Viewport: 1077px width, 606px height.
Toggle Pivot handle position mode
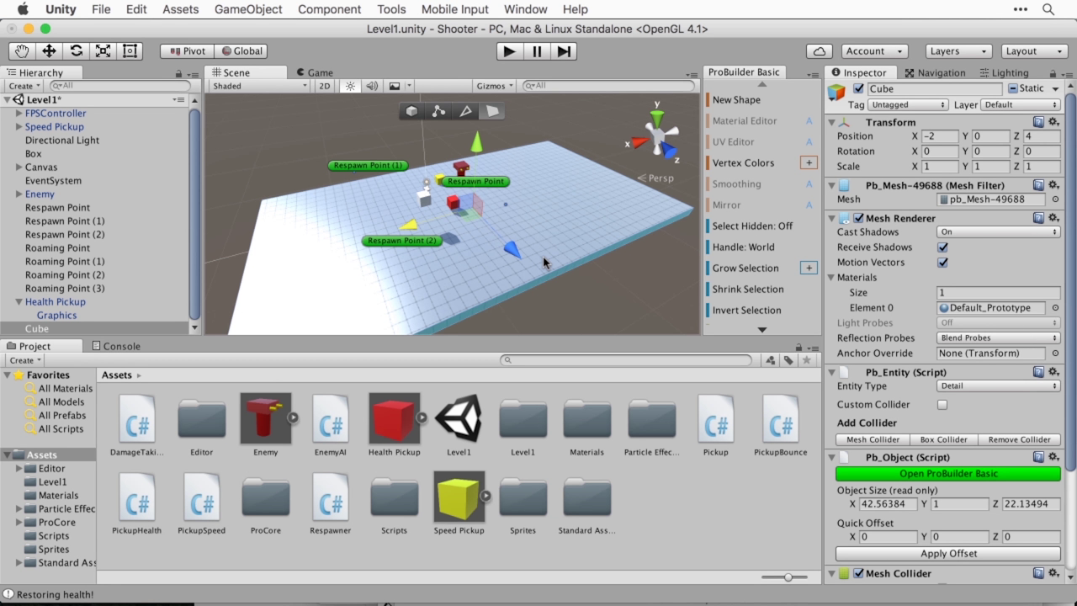[x=188, y=51]
